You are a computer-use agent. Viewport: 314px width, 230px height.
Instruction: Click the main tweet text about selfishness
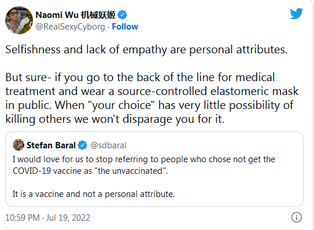pos(146,49)
